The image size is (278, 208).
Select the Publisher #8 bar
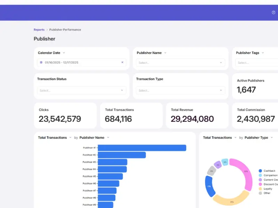click(107, 198)
